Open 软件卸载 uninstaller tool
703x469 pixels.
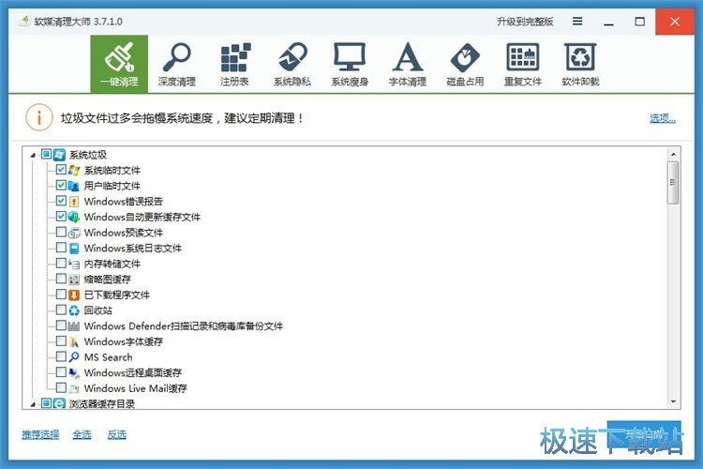[580, 64]
